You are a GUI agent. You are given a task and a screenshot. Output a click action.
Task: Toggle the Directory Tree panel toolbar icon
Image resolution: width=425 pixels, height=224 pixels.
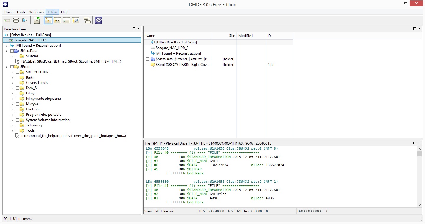point(48,20)
